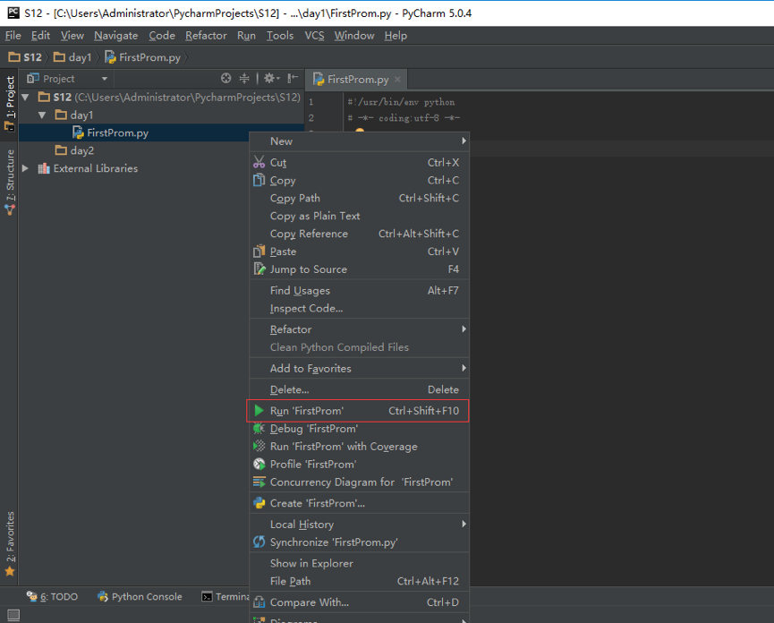Click the scissors Cut icon

tap(259, 162)
